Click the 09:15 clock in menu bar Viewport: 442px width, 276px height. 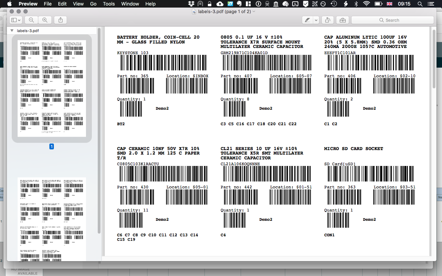[404, 4]
